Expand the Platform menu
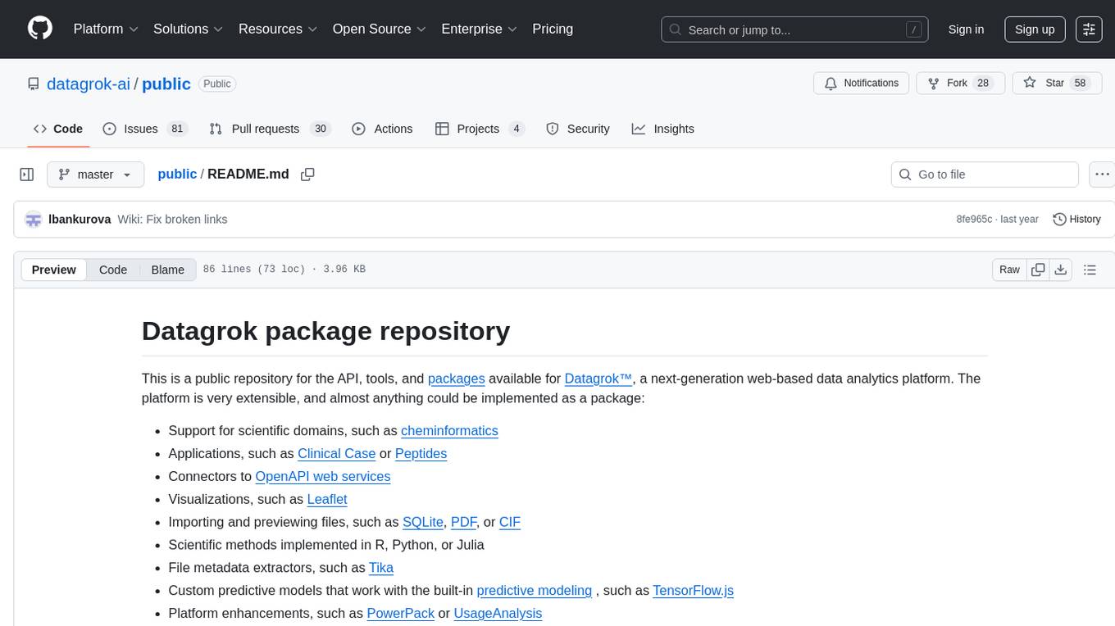1115x626 pixels. 106,29
